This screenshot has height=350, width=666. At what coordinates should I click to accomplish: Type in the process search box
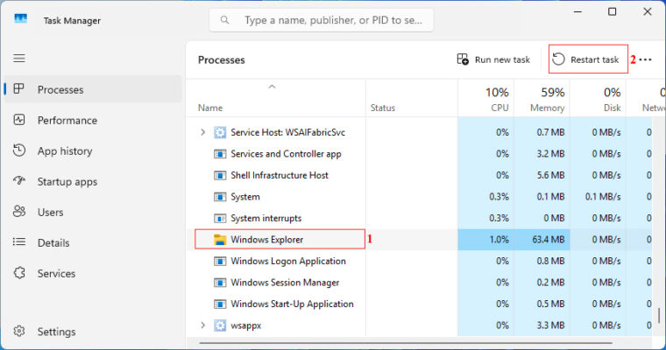point(333,19)
